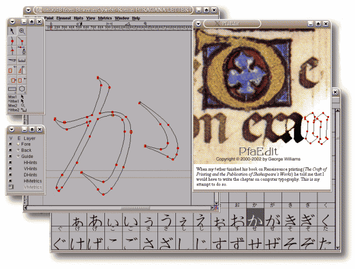Viewport: 355px width, 269px height.
Task: Click font view scrollbar down arrow
Action: pyautogui.click(x=337, y=248)
